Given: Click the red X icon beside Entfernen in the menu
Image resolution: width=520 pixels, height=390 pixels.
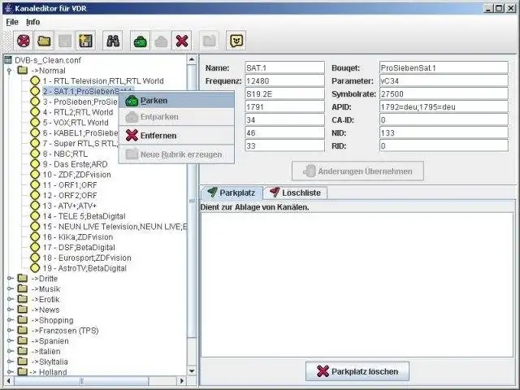Looking at the screenshot, I should click(x=132, y=136).
